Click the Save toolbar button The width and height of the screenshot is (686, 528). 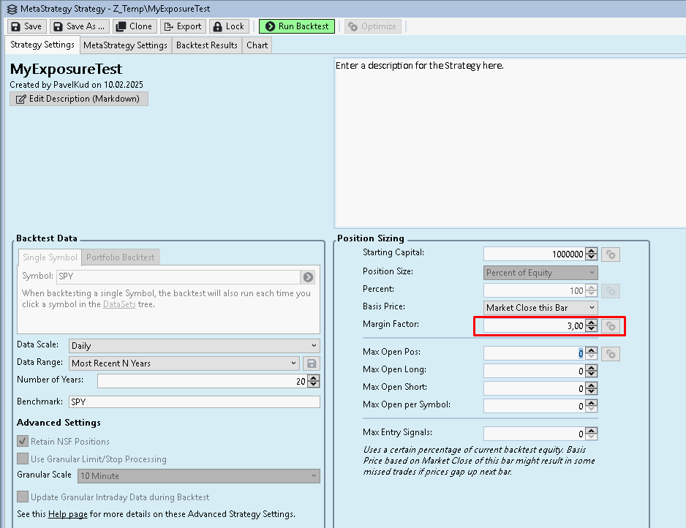tap(26, 26)
